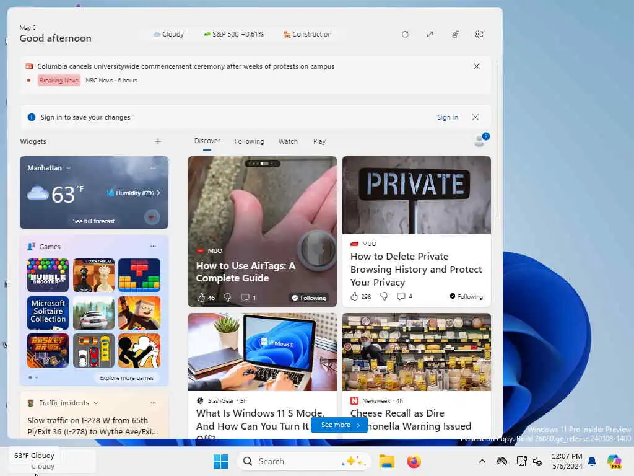Open notifications bell icon
The height and width of the screenshot is (476, 634).
tap(592, 461)
